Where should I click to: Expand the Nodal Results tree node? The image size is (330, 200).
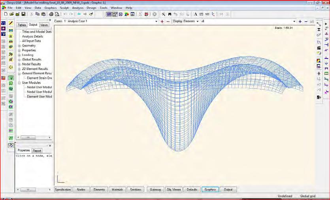19,64
